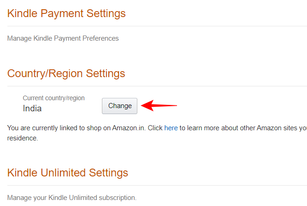This screenshot has width=307, height=206.
Task: Select the Manage Kindle Payment Preferences text
Action: point(63,38)
